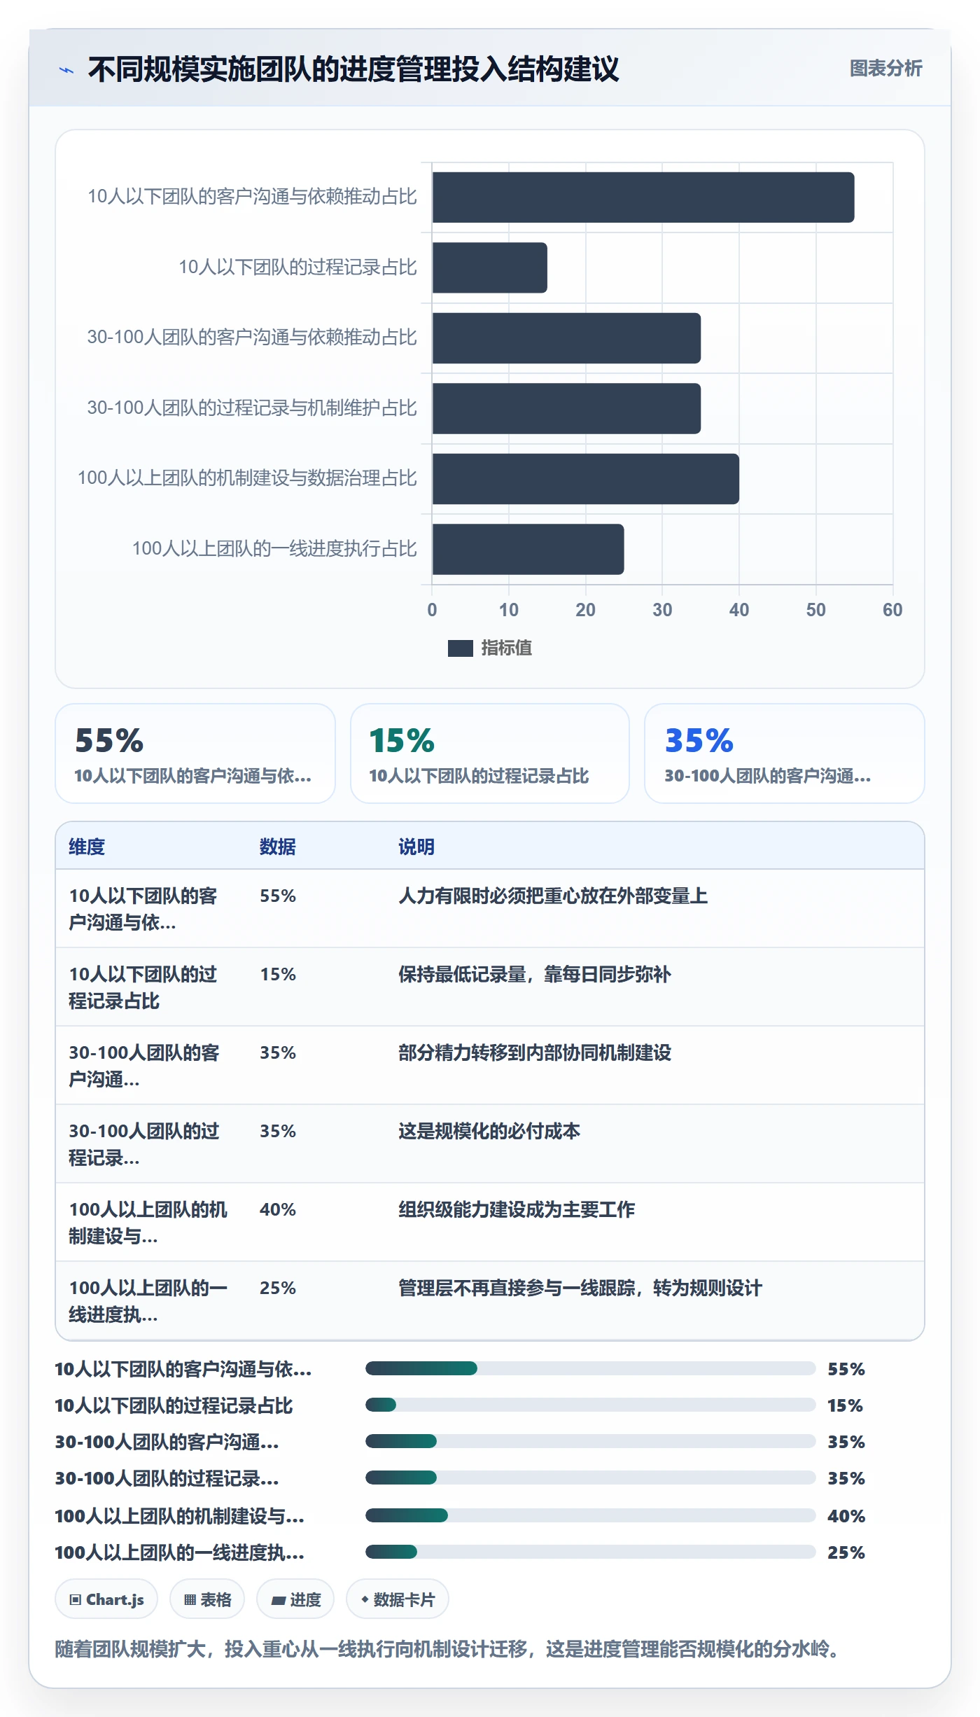Click the 数据卡片 tag chip
Viewport: 980px width, 1717px height.
[x=398, y=1599]
